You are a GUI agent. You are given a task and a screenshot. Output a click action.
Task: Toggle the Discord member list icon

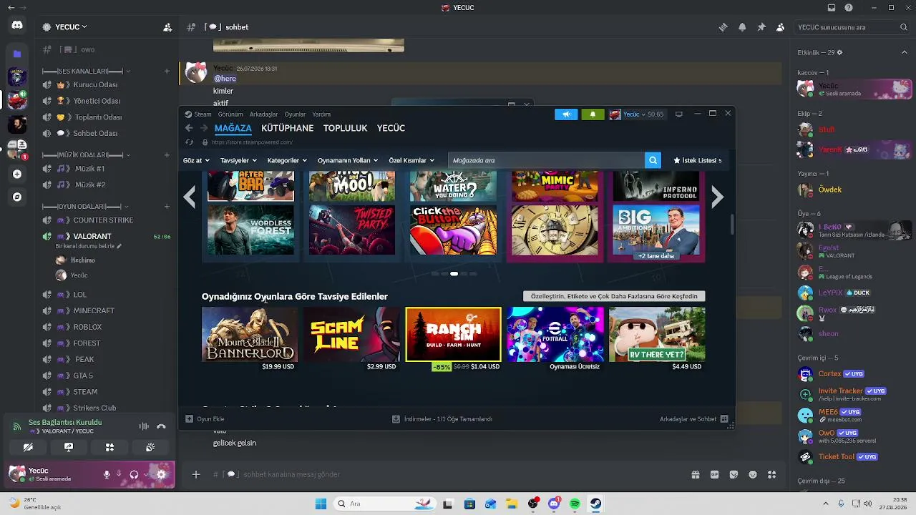point(781,27)
